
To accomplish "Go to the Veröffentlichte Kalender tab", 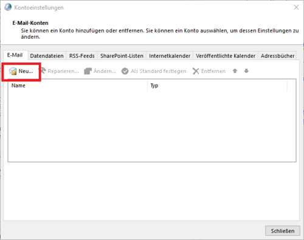I will pyautogui.click(x=226, y=56).
